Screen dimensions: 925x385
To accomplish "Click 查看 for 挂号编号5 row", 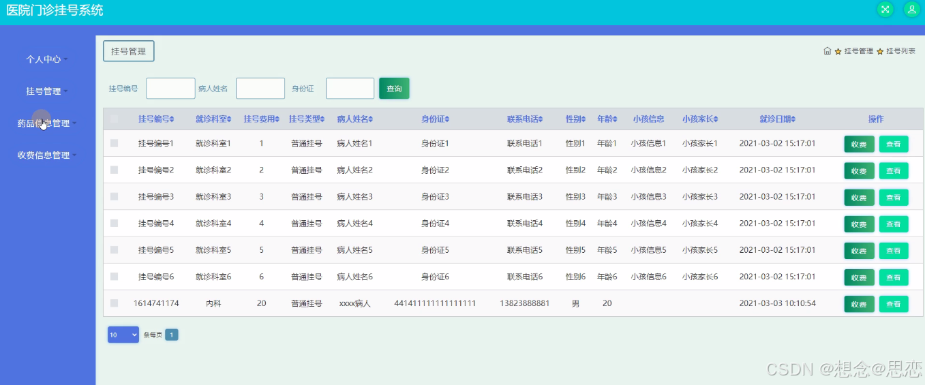I will tap(894, 251).
